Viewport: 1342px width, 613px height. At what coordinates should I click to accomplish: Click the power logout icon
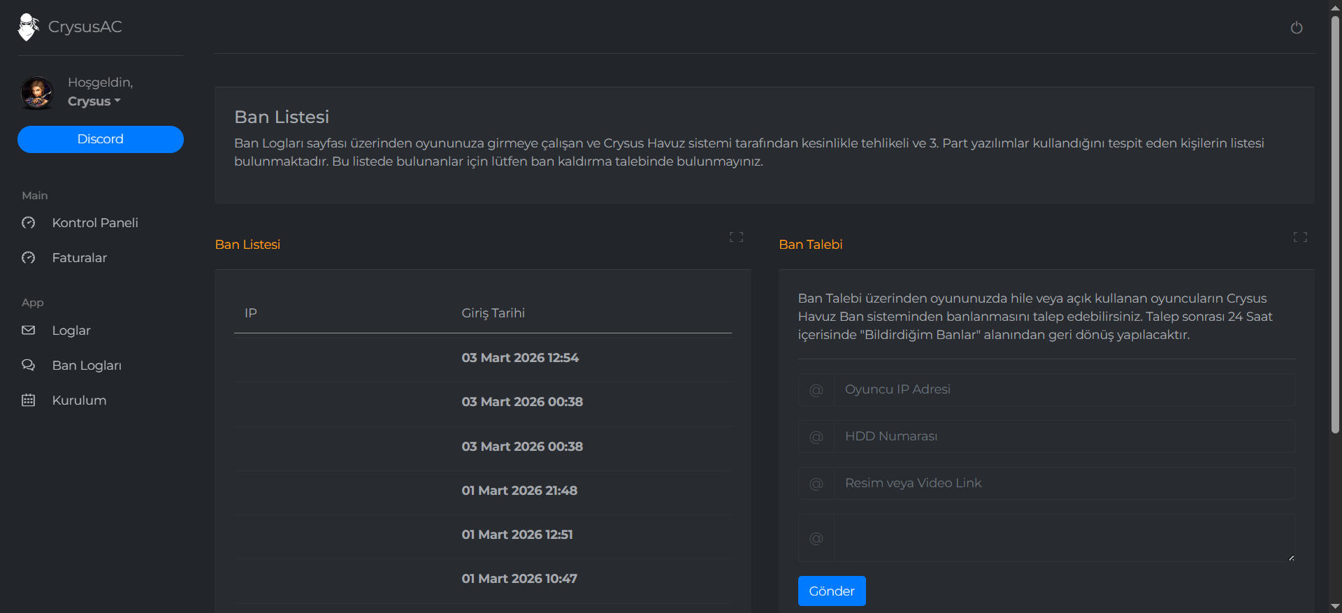pos(1296,28)
